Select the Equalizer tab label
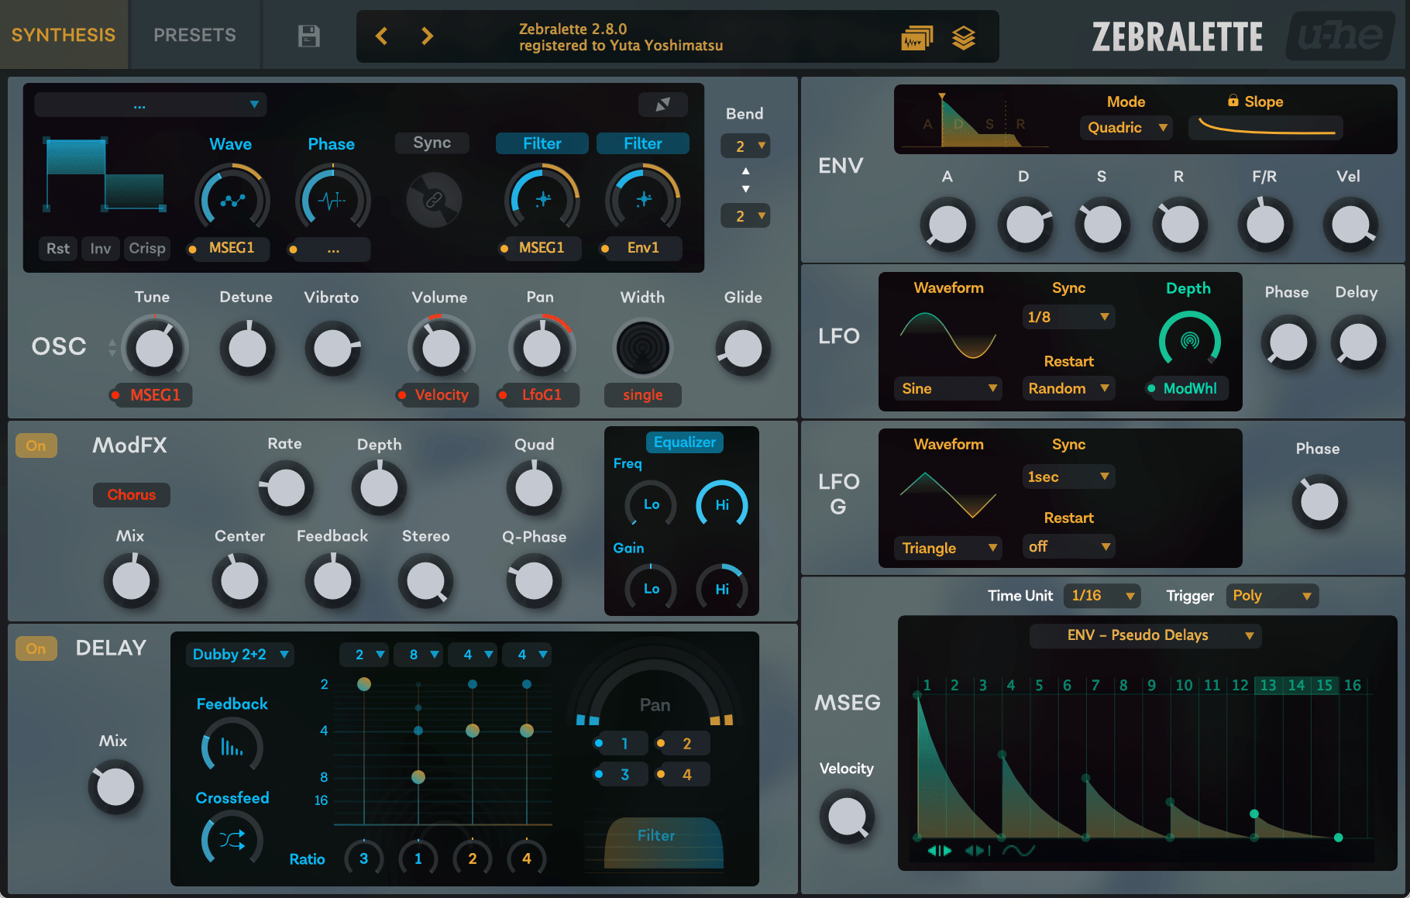The height and width of the screenshot is (898, 1410). click(x=685, y=442)
